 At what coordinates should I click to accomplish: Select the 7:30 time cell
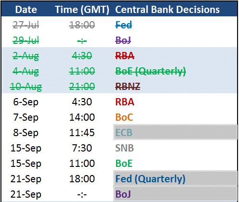(x=82, y=148)
